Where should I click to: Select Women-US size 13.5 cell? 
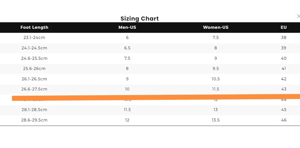click(x=216, y=120)
